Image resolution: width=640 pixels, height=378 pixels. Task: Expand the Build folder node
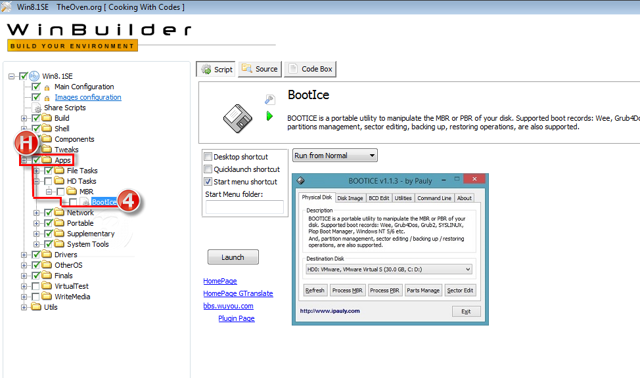(x=24, y=118)
